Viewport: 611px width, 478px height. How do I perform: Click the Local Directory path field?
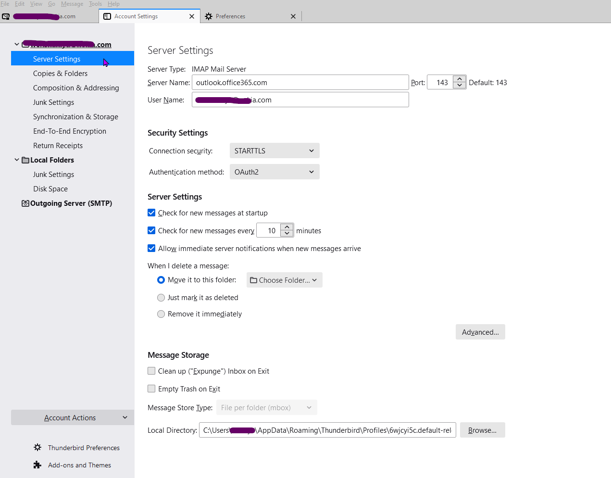(327, 430)
